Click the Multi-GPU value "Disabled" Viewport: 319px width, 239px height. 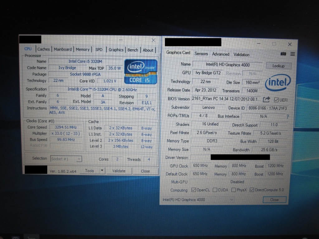pyautogui.click(x=237, y=182)
